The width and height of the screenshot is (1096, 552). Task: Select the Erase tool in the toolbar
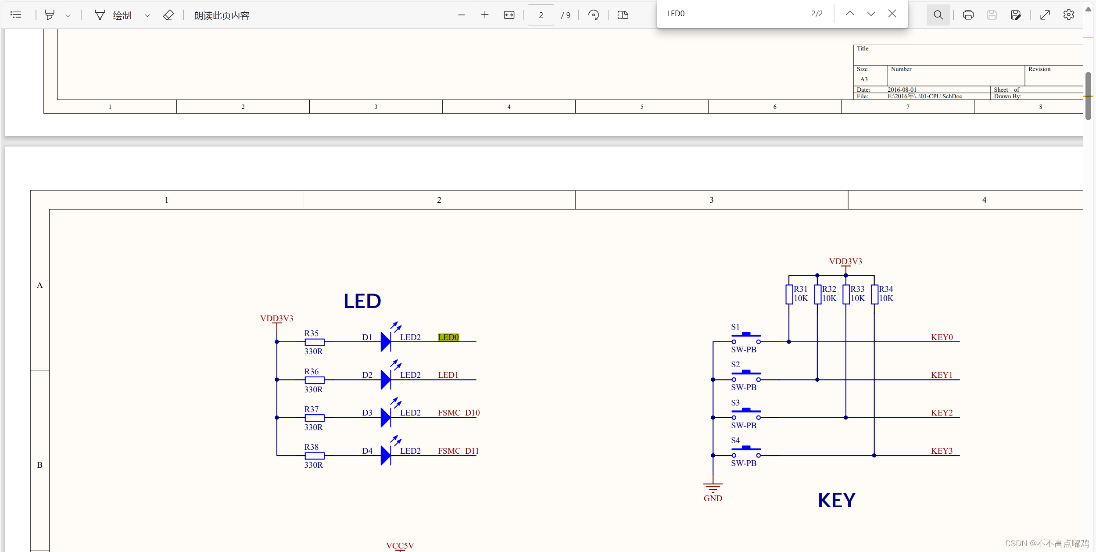point(168,14)
